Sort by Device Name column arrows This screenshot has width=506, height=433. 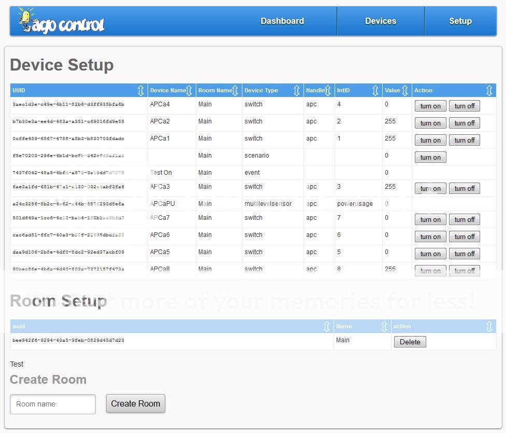click(x=189, y=91)
